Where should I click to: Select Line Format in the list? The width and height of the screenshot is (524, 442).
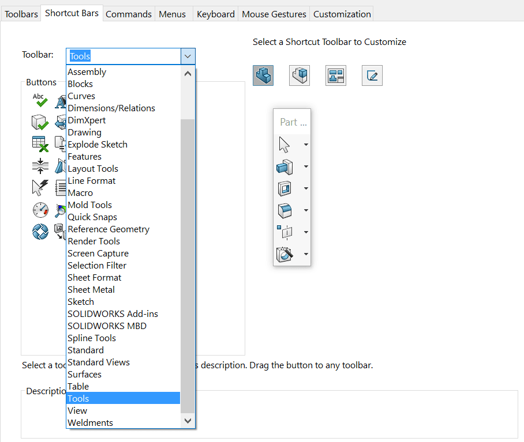click(x=123, y=180)
